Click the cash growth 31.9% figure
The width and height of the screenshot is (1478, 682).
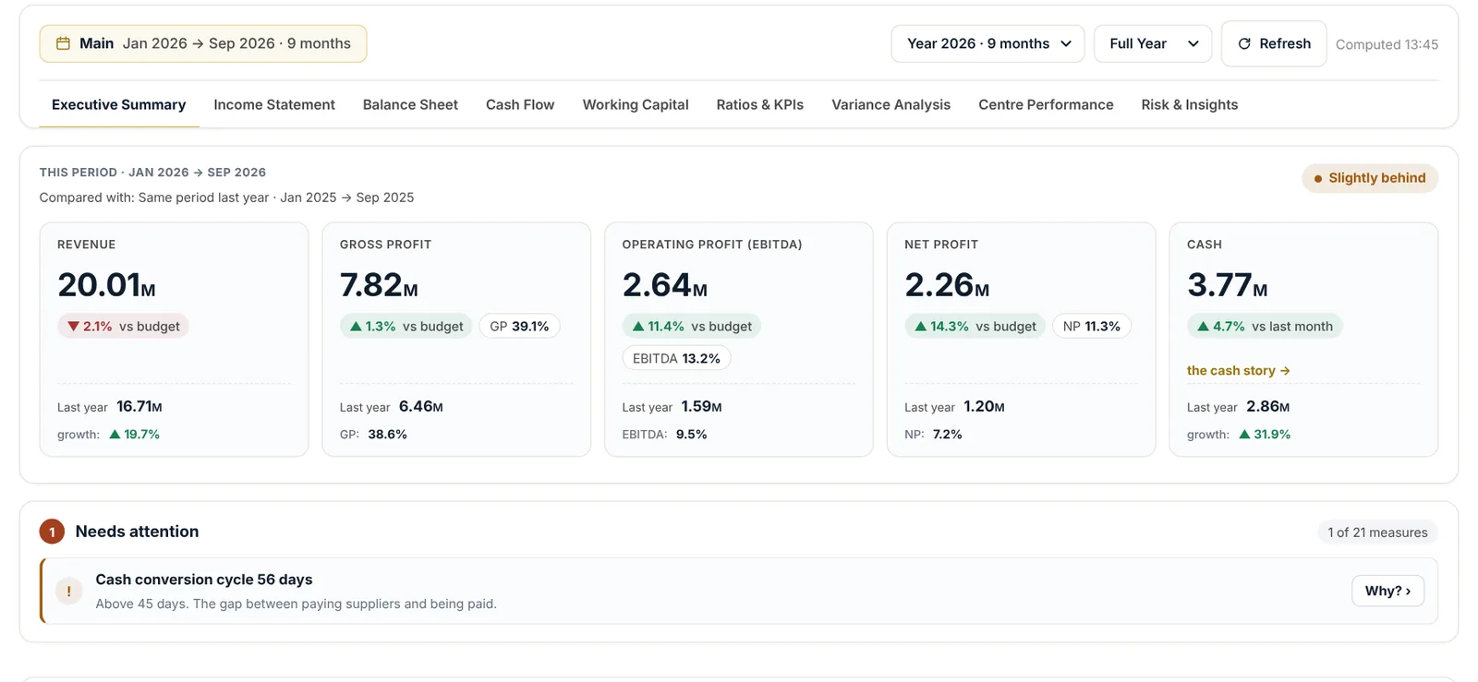[x=1265, y=434]
